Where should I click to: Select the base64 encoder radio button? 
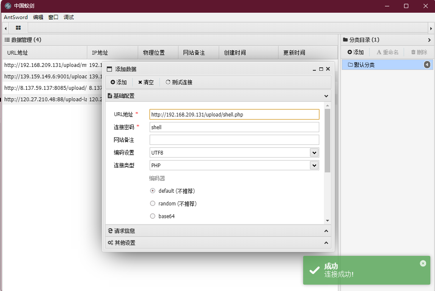[x=152, y=216]
